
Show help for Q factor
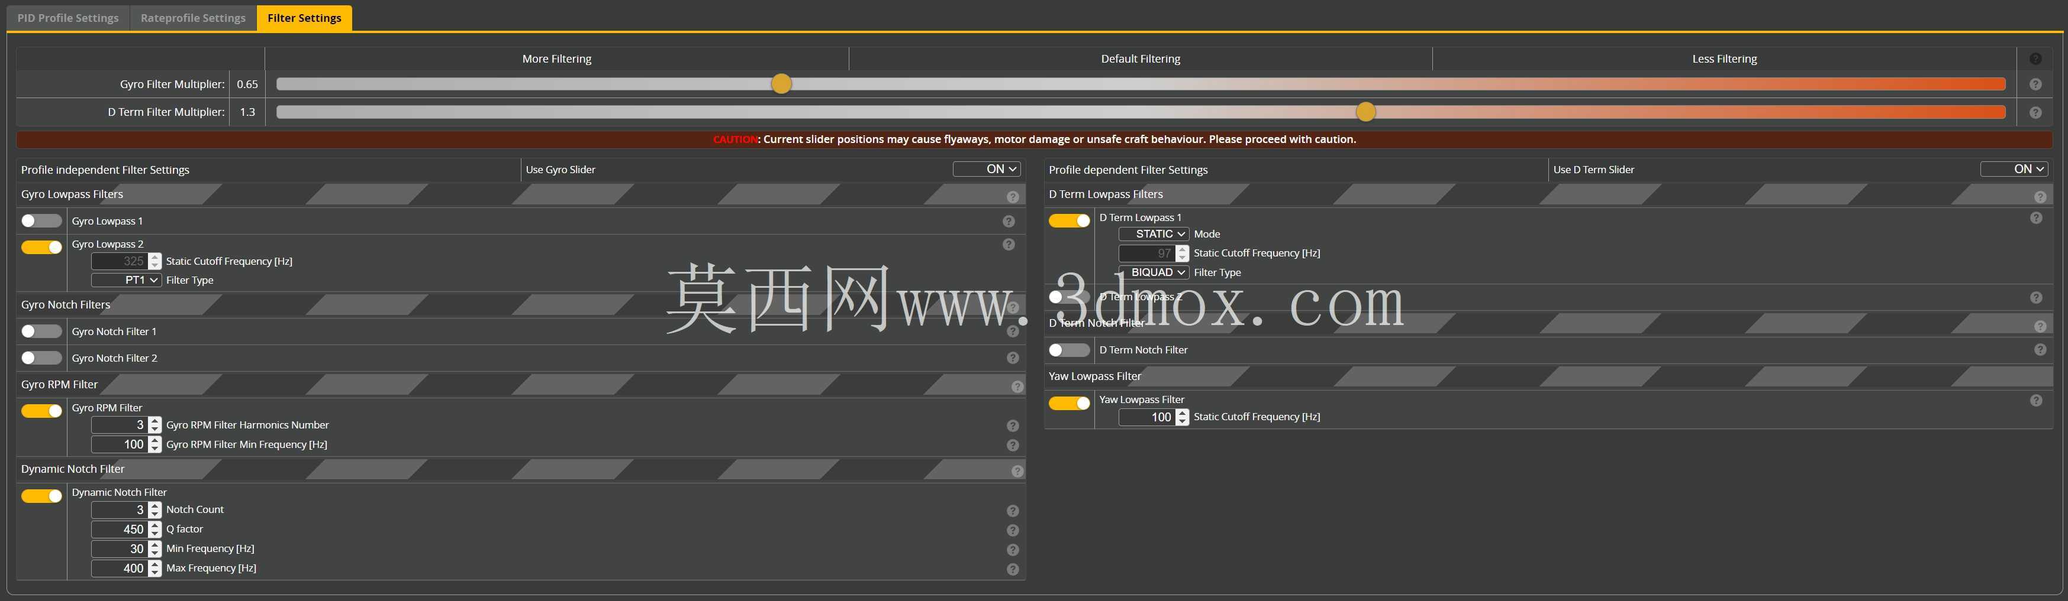coord(1013,529)
